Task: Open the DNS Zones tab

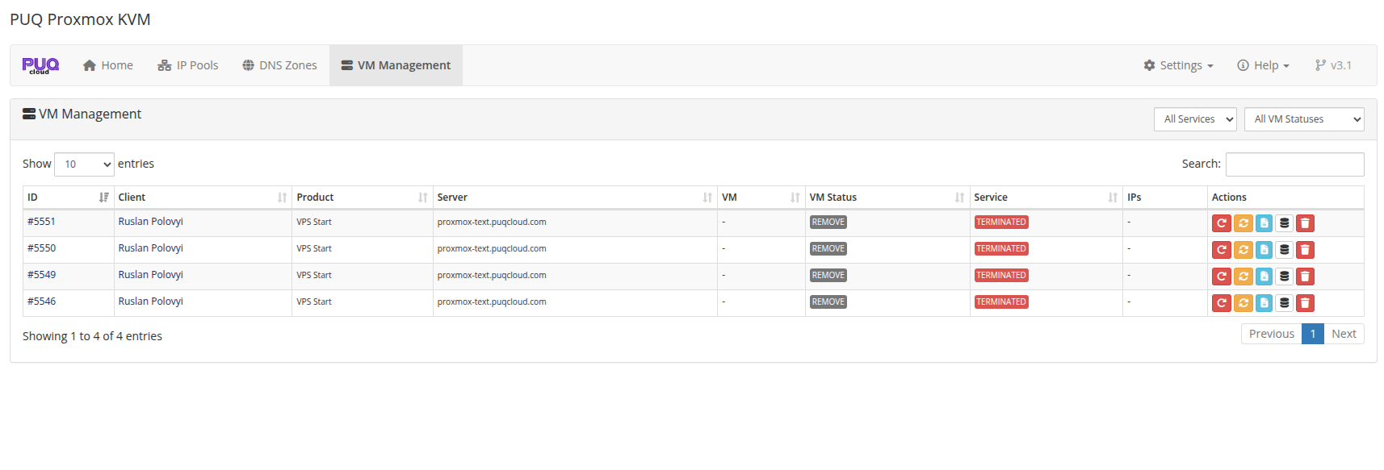Action: pyautogui.click(x=279, y=64)
